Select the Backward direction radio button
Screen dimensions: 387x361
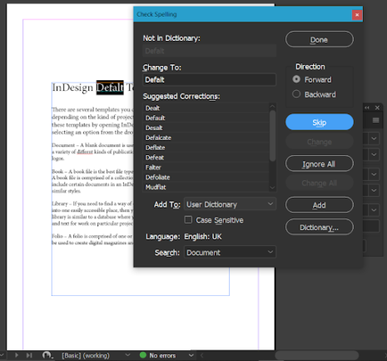(x=296, y=94)
